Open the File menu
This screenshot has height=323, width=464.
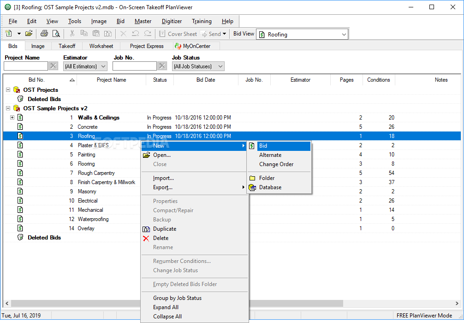(x=13, y=21)
